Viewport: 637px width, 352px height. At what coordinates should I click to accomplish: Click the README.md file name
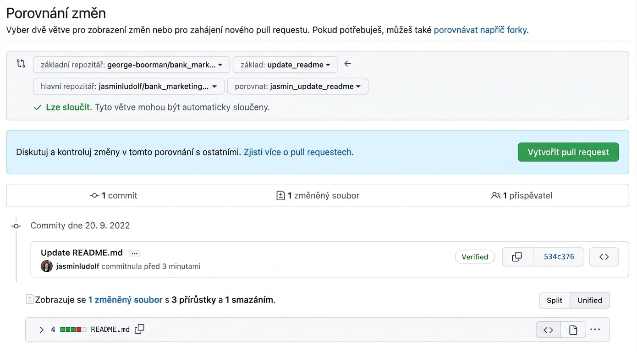(x=110, y=330)
